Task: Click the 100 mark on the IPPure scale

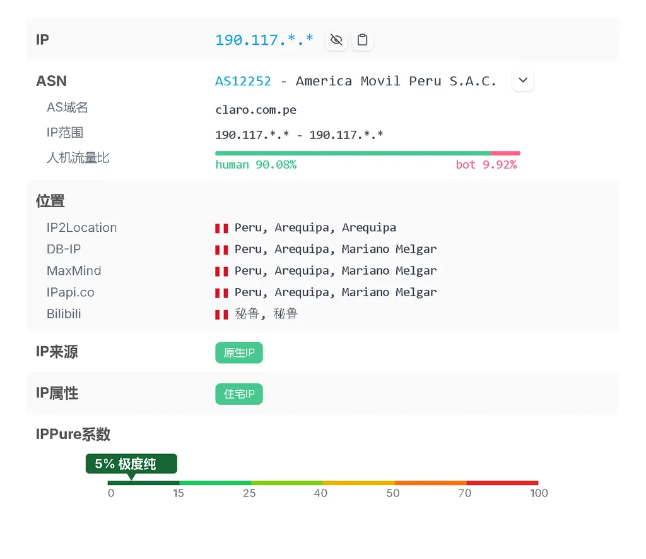Action: click(539, 493)
